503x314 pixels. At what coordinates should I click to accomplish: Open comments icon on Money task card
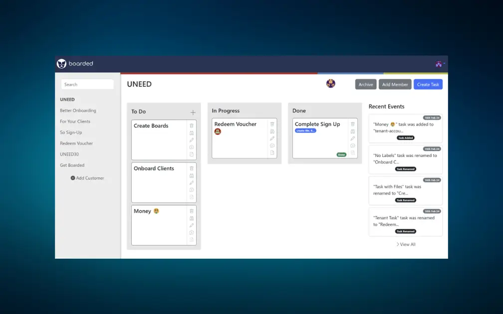[x=192, y=233]
